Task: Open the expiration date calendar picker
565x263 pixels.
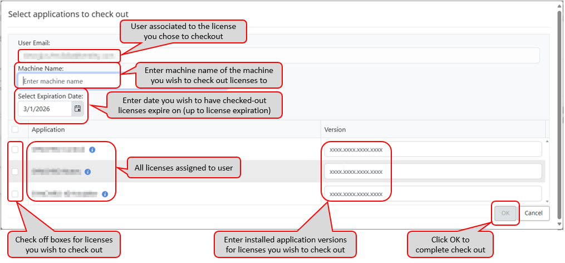Action: [78, 109]
